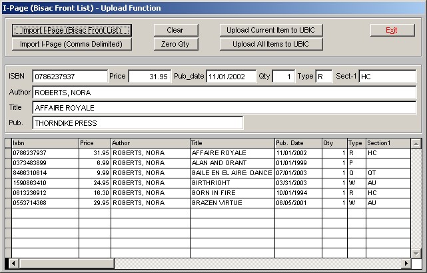
Task: Click the grid scroll up arrow
Action: click(x=416, y=143)
